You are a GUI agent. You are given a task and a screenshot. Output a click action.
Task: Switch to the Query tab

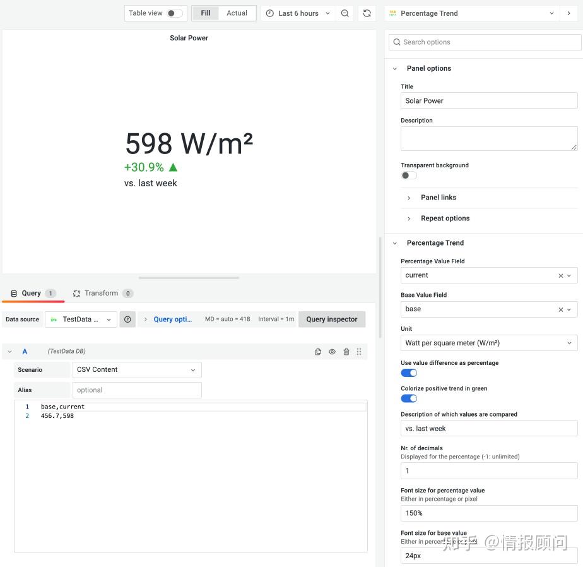(33, 294)
